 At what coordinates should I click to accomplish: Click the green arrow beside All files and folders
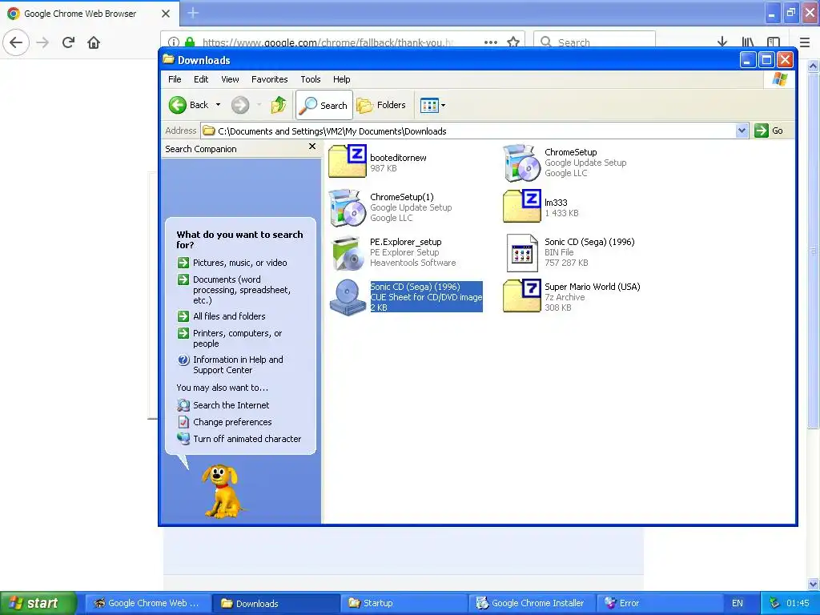click(x=183, y=316)
